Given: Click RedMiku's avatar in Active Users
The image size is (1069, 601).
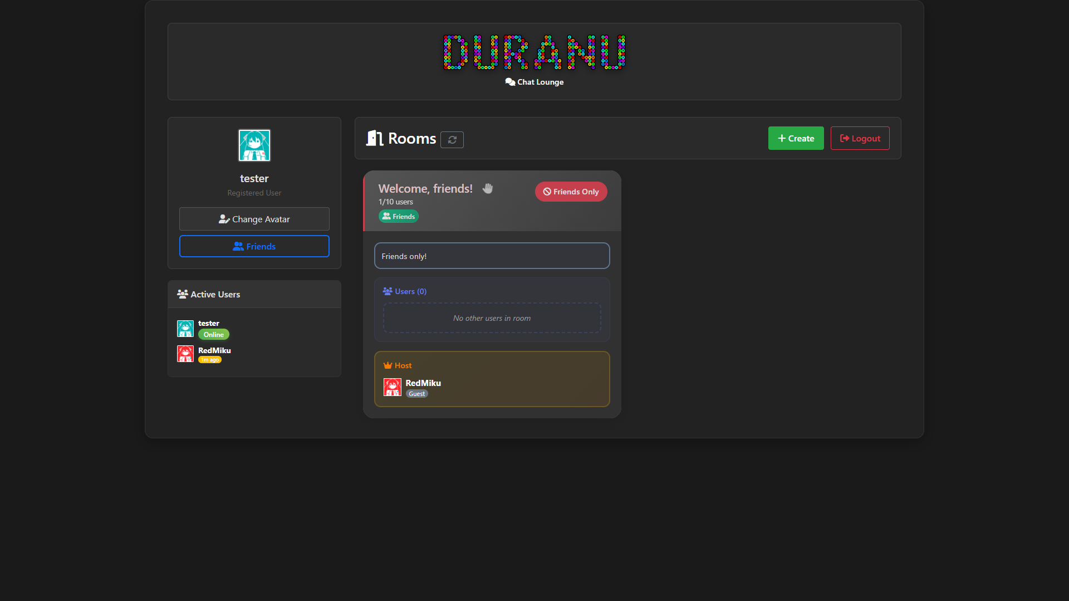Looking at the screenshot, I should tap(185, 354).
